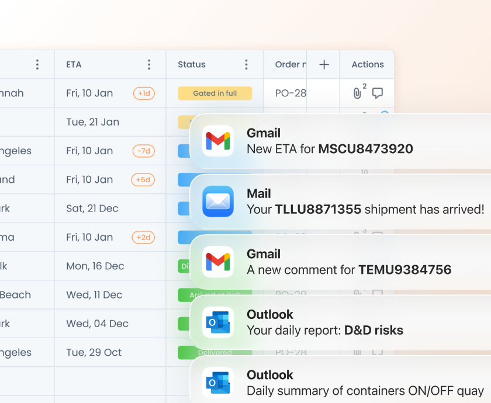Open the TLLU8871355 shipment has arrived notification

click(x=340, y=201)
